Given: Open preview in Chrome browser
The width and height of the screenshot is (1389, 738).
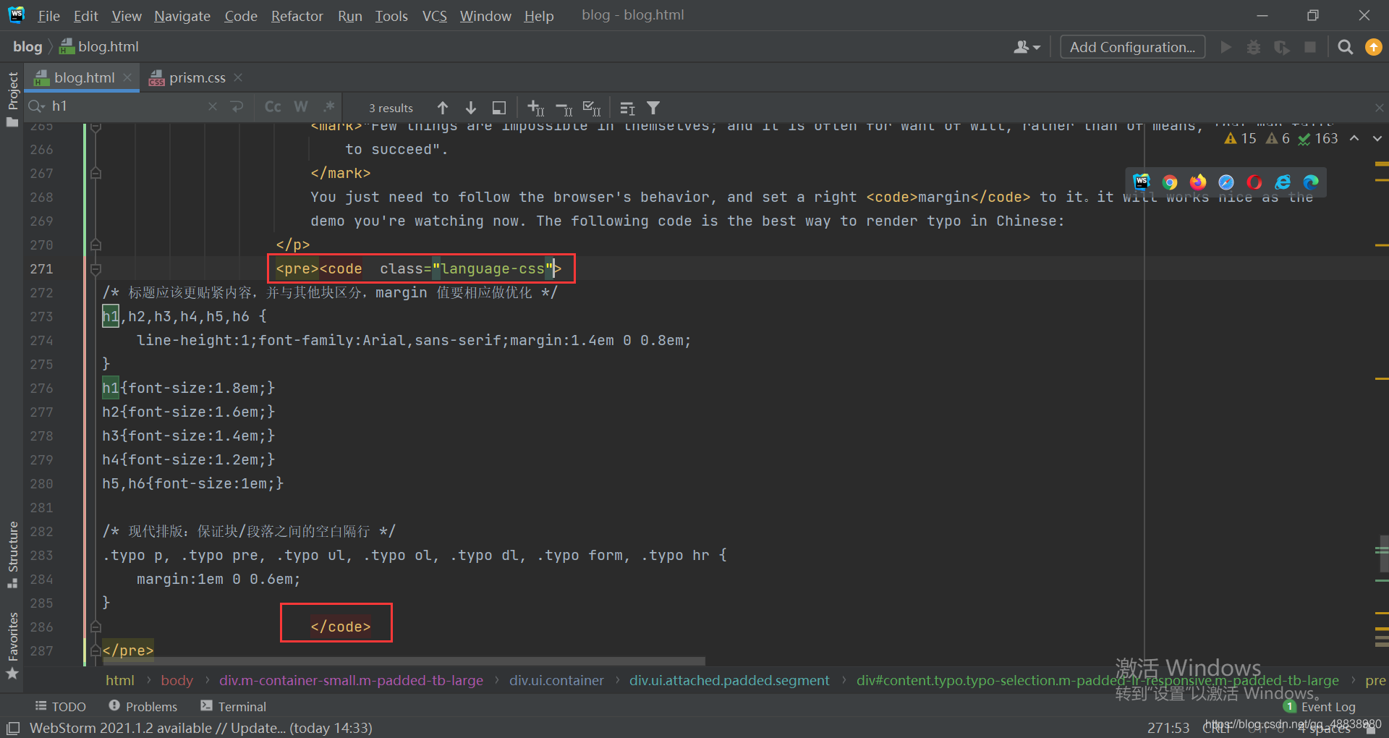Looking at the screenshot, I should (1169, 182).
